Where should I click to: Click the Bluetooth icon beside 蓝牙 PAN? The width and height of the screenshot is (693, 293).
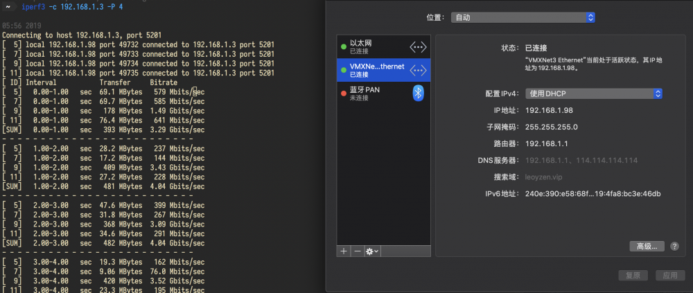418,93
